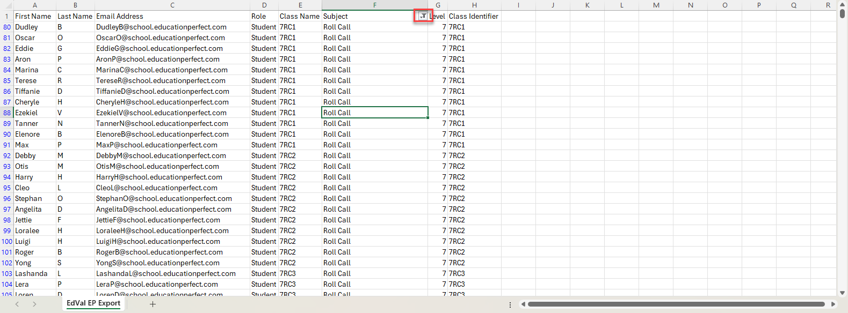This screenshot has width=848, height=313.
Task: Select CheryleH@school.educationperfect.com email cell
Action: 172,102
